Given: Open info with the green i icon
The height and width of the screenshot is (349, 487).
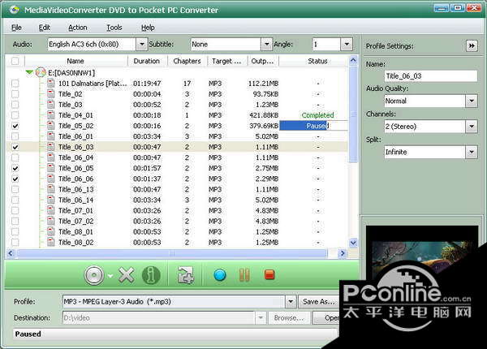Looking at the screenshot, I should [x=151, y=275].
